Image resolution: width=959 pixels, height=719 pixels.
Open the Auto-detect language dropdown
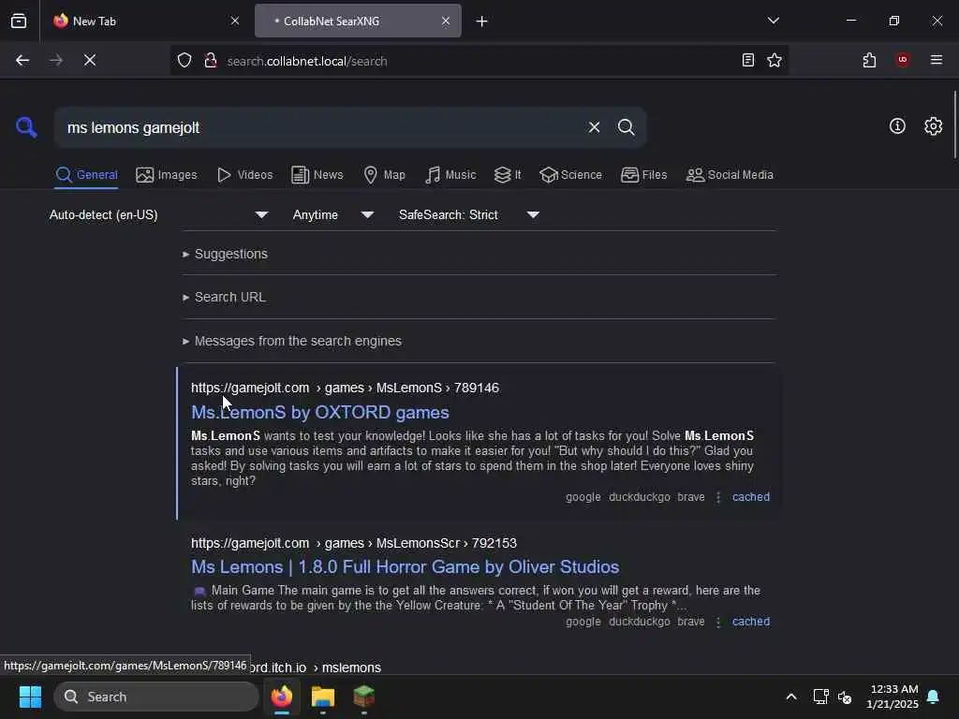point(159,214)
